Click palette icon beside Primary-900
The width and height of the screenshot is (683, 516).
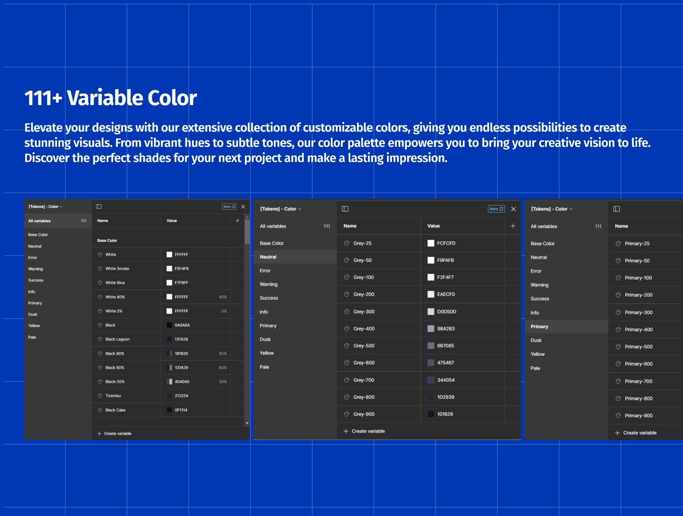(618, 415)
